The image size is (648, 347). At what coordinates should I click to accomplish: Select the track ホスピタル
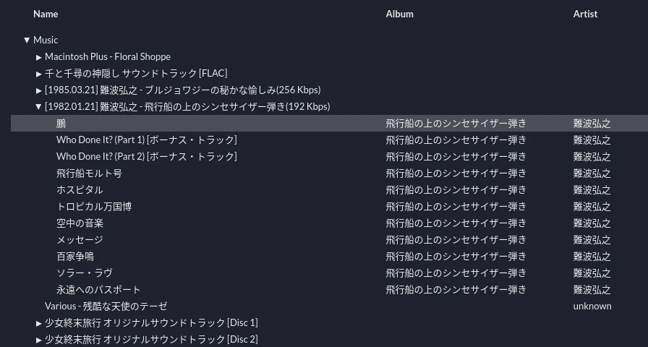point(80,190)
